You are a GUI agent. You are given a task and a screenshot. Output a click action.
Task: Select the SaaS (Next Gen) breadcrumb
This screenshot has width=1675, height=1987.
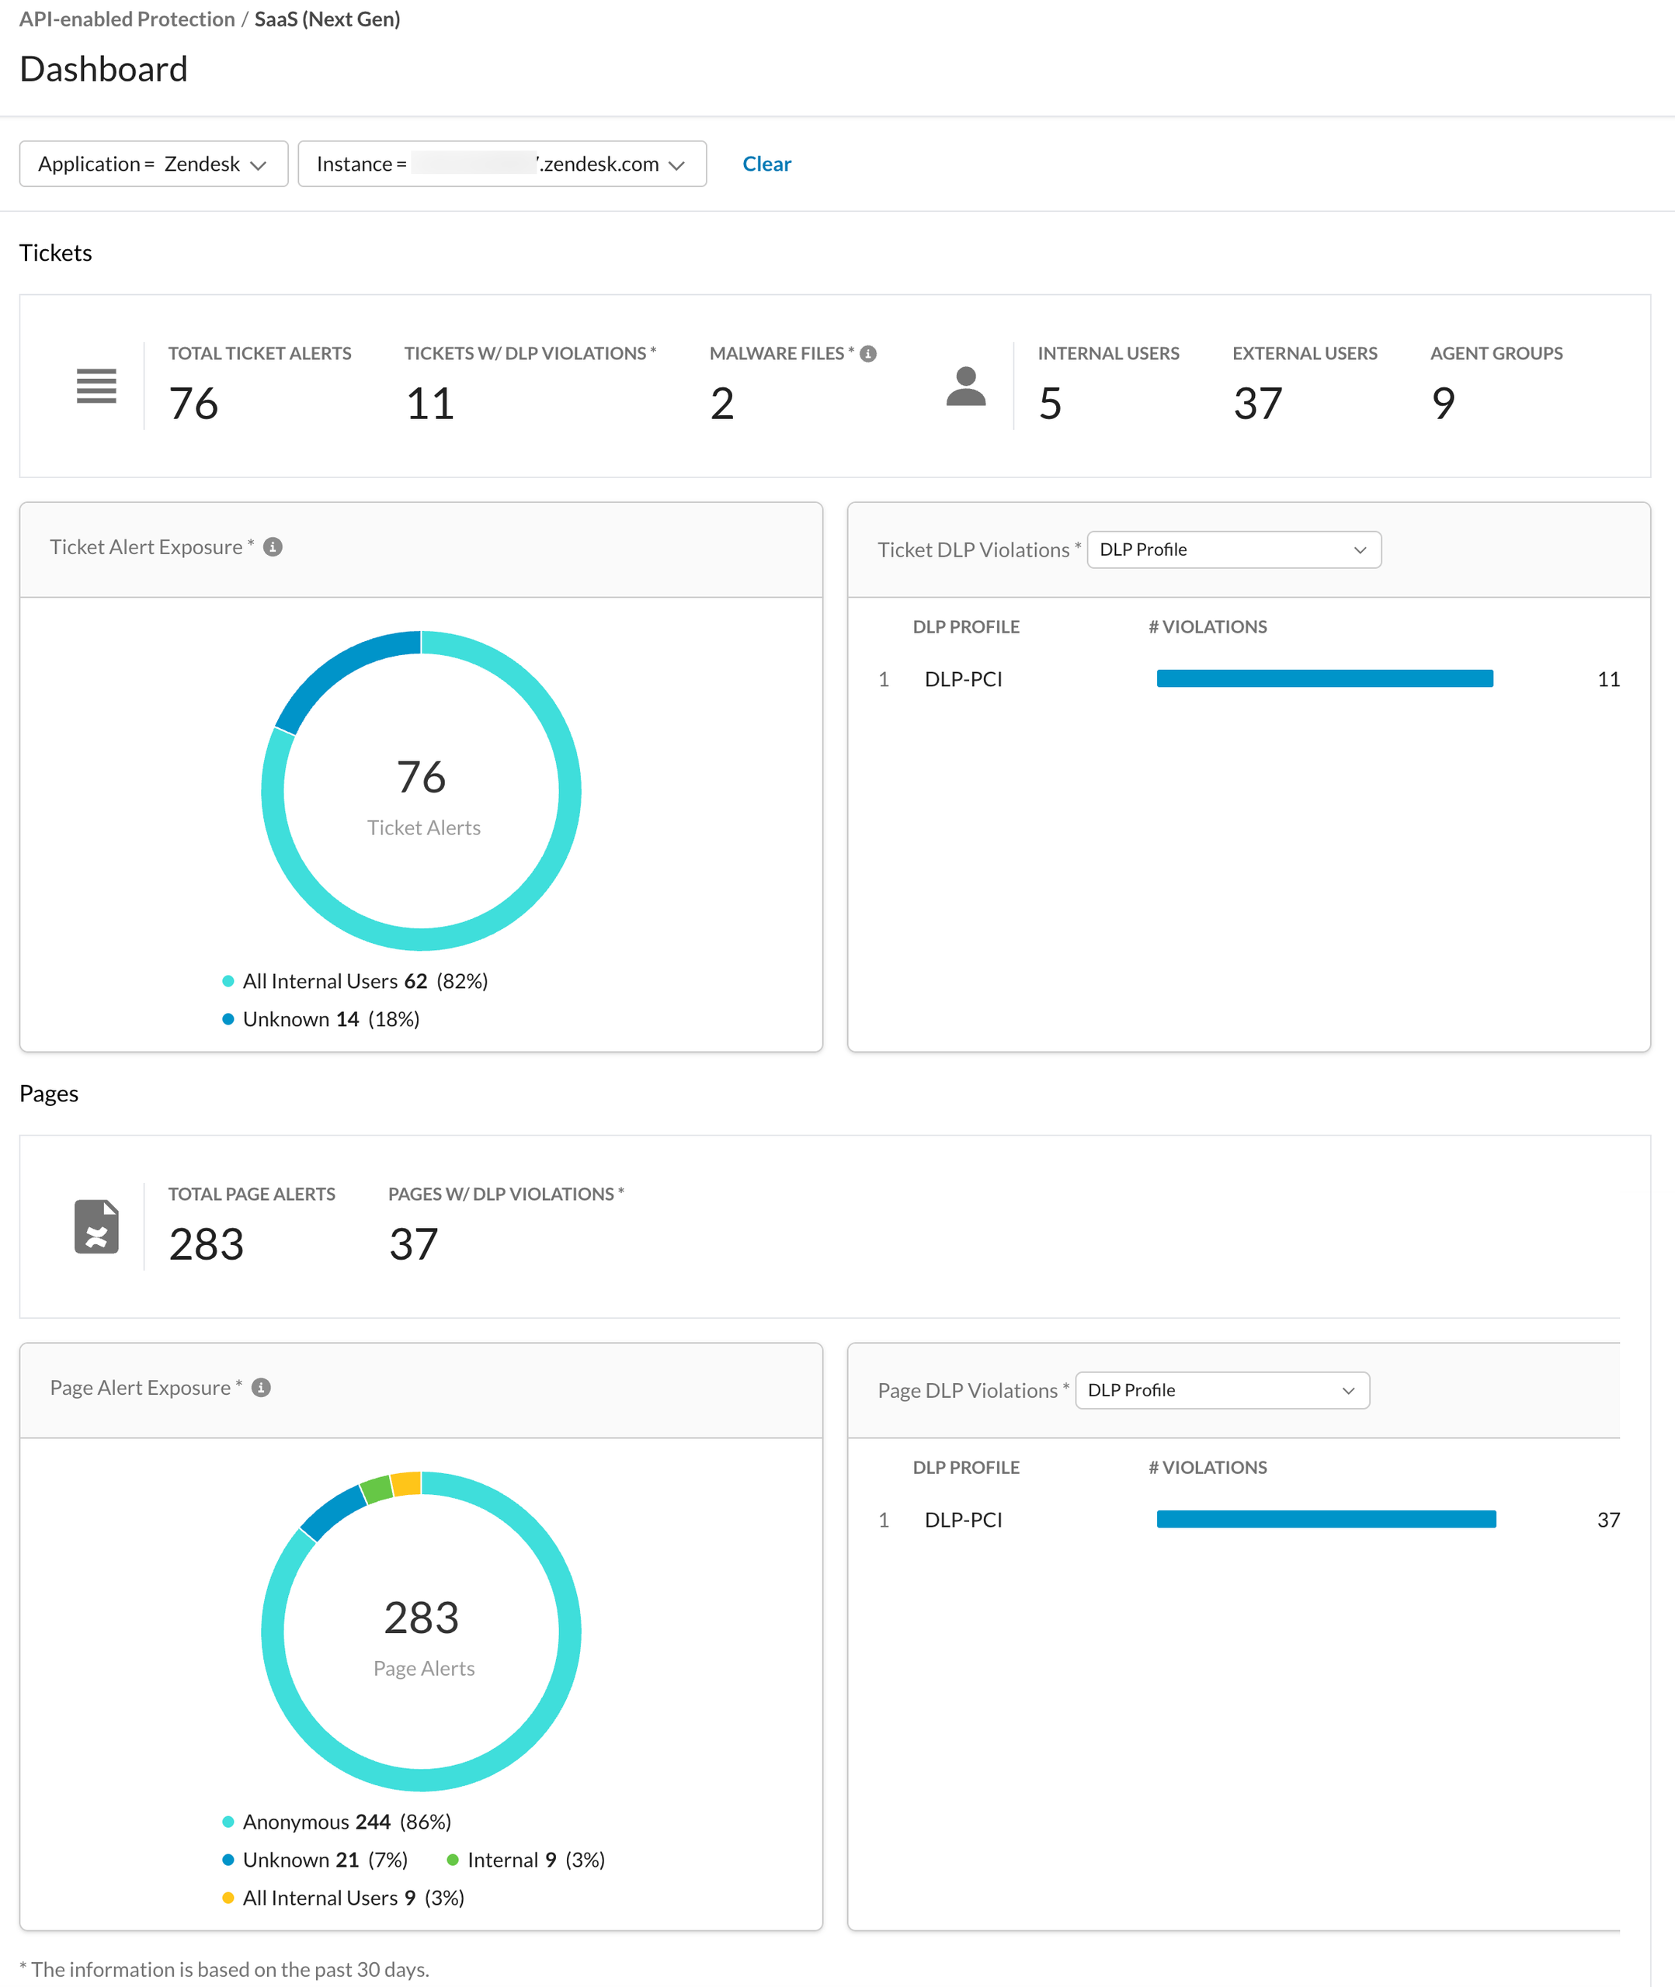[x=328, y=19]
